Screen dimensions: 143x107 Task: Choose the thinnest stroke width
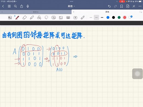pos(91,17)
